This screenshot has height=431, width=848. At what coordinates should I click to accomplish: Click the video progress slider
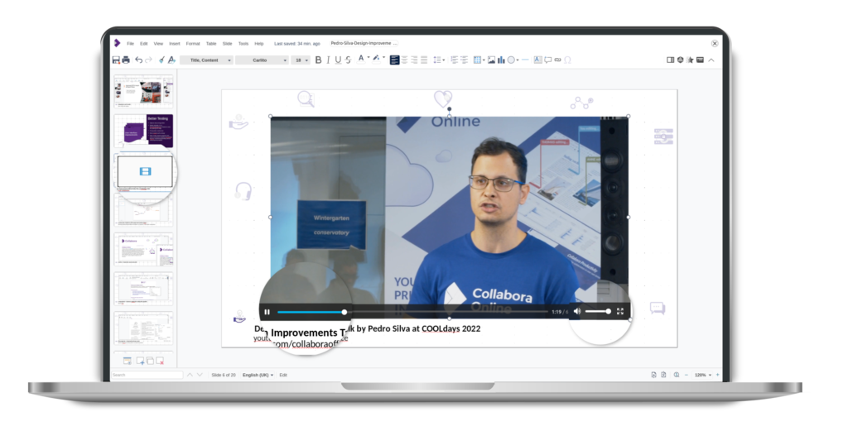point(412,312)
